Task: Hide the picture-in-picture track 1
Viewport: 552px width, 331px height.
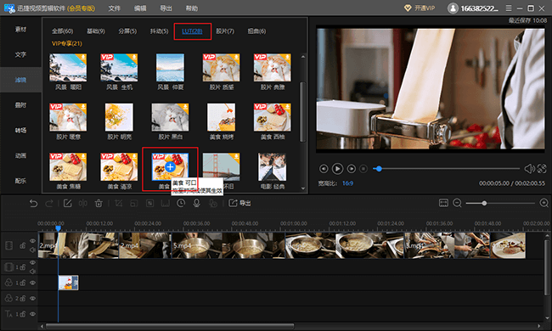Action: point(33,263)
